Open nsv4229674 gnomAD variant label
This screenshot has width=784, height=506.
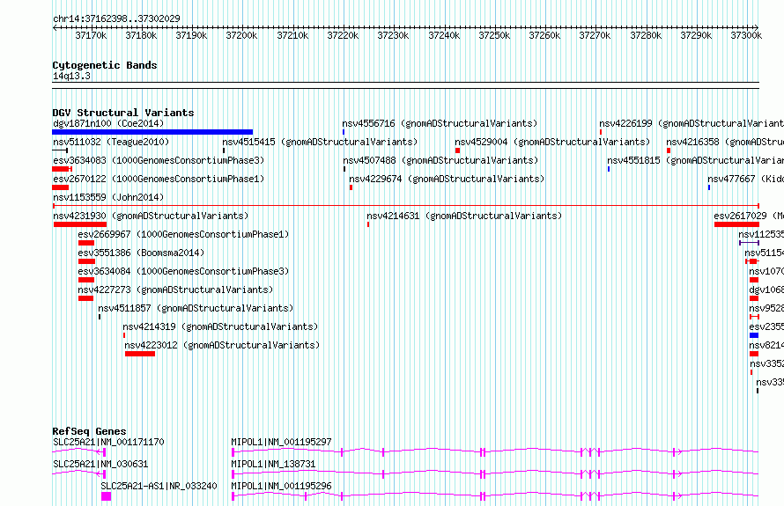pos(447,179)
